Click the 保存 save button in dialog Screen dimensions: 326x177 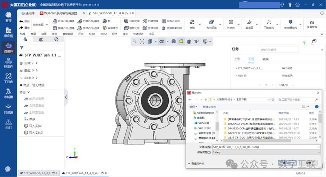click(287, 163)
